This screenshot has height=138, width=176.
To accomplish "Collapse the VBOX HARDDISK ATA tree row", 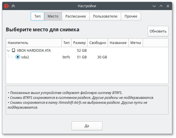I will pyautogui.click(x=8, y=51).
